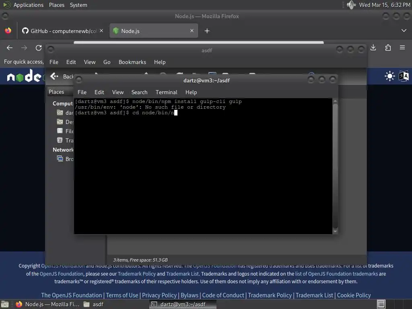This screenshot has width=412, height=309.
Task: Open file manager Edit menu
Action: [71, 62]
